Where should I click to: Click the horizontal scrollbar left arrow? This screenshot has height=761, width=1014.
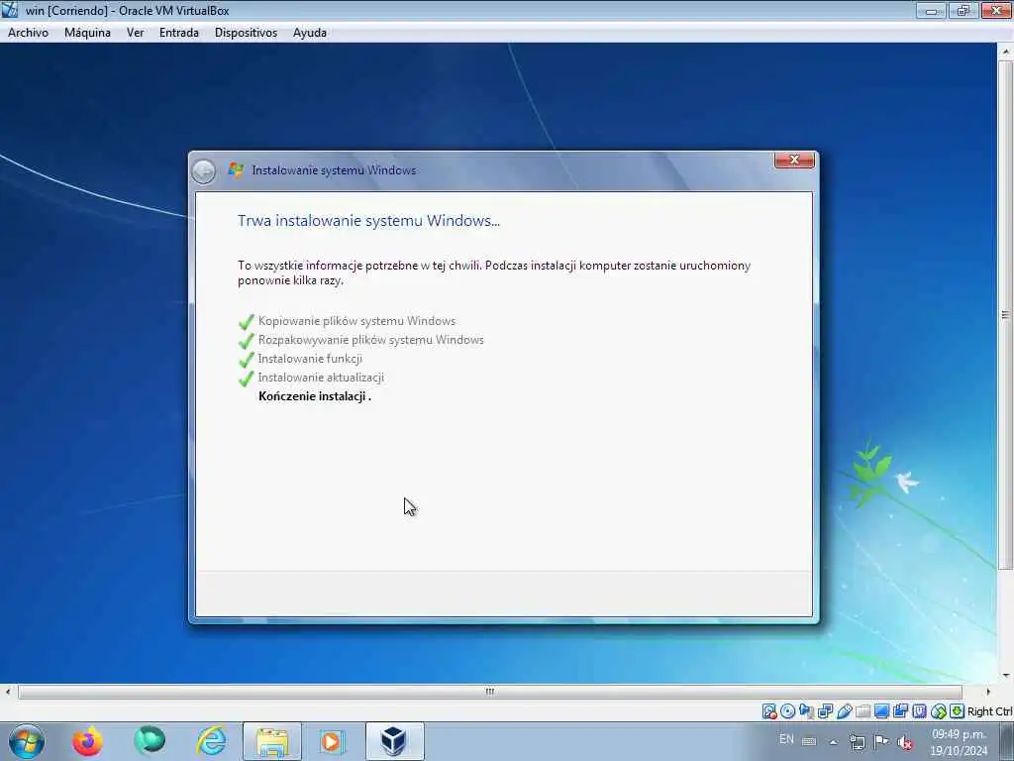[x=8, y=692]
